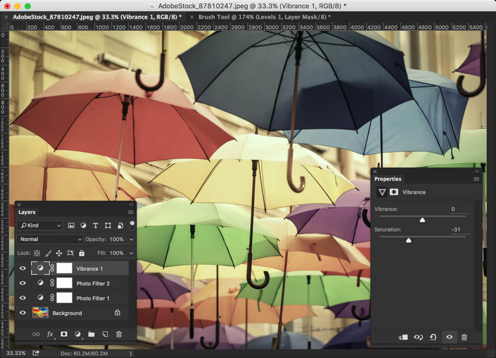496x358 pixels.
Task: Select the Background layer name
Action: click(67, 313)
